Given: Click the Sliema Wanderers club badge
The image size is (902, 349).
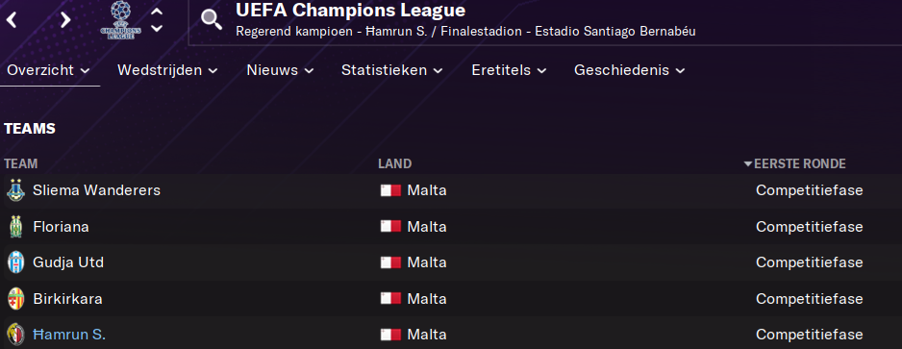Looking at the screenshot, I should pos(15,190).
